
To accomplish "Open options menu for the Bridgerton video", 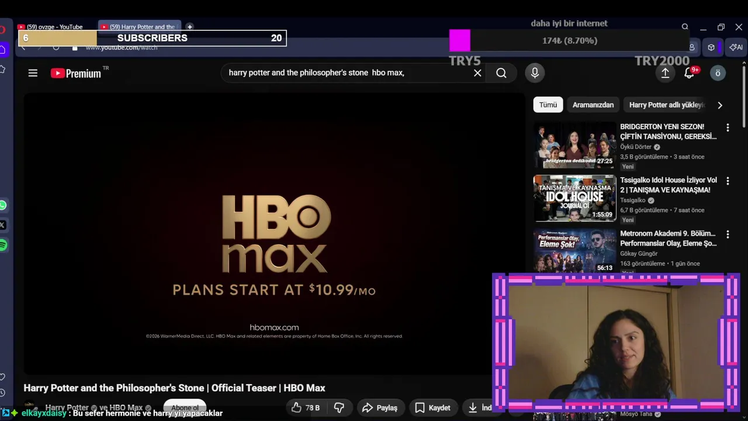I will pos(728,127).
